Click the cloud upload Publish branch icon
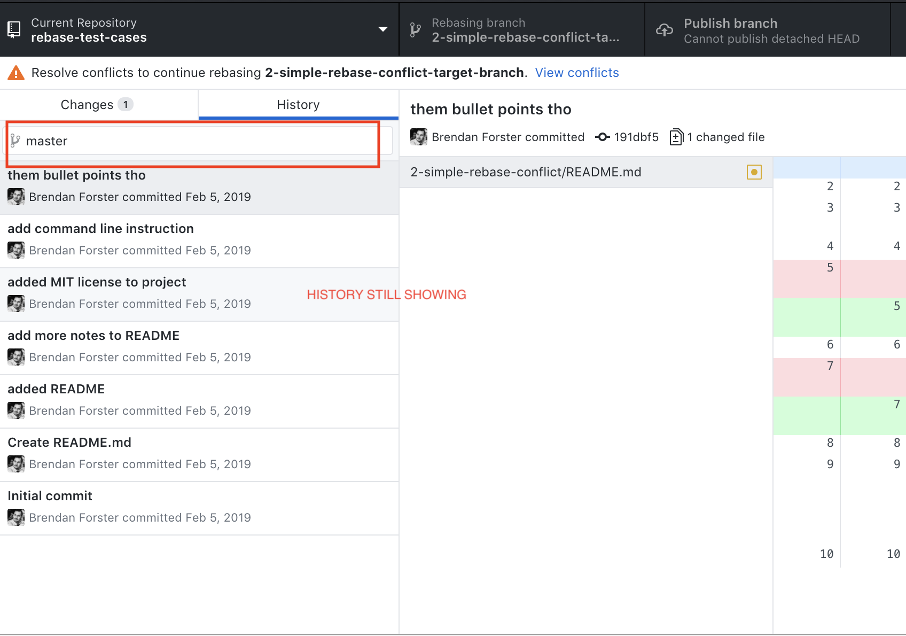Viewport: 906px width, 636px height. pos(664,30)
